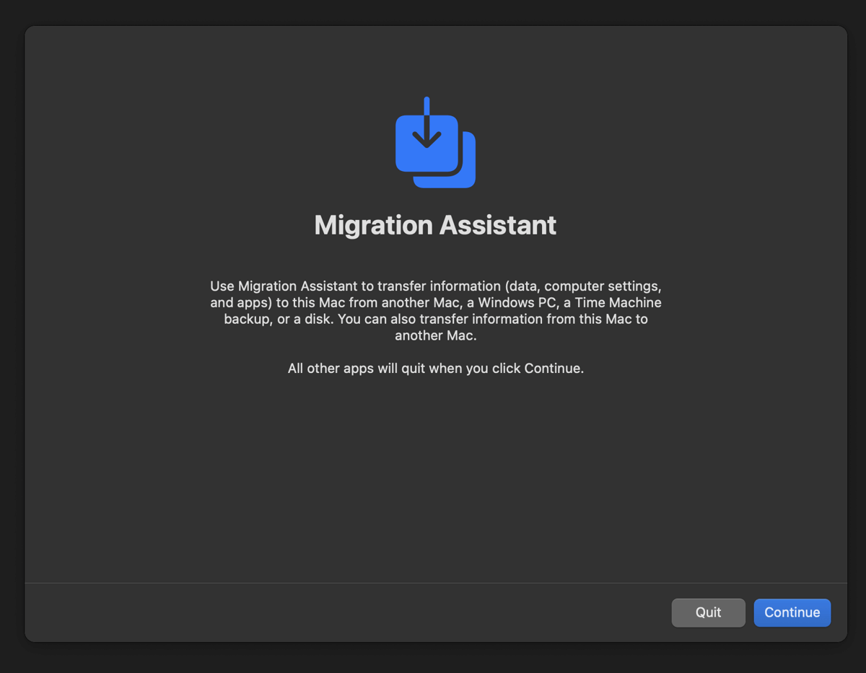The image size is (866, 673).
Task: Click the transfer description paragraph
Action: pyautogui.click(x=434, y=310)
